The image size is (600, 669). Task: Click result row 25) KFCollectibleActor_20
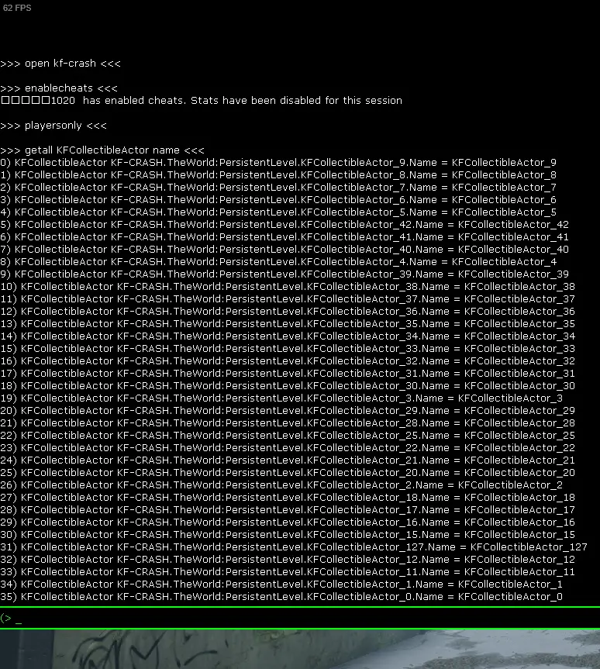point(288,472)
